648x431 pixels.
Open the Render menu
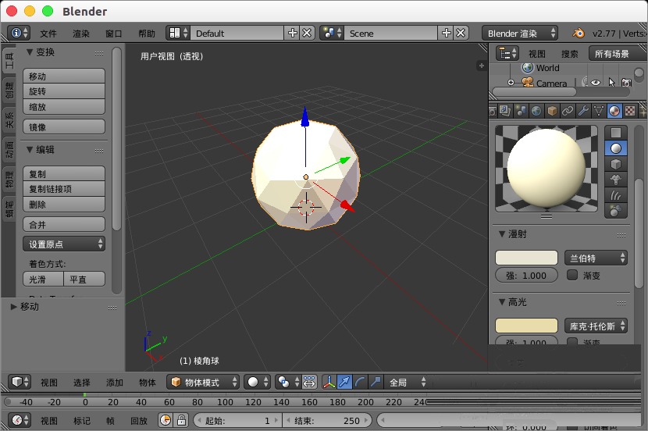pyautogui.click(x=81, y=34)
